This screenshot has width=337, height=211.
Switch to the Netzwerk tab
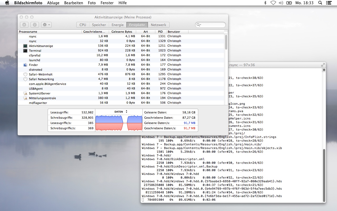click(x=158, y=25)
